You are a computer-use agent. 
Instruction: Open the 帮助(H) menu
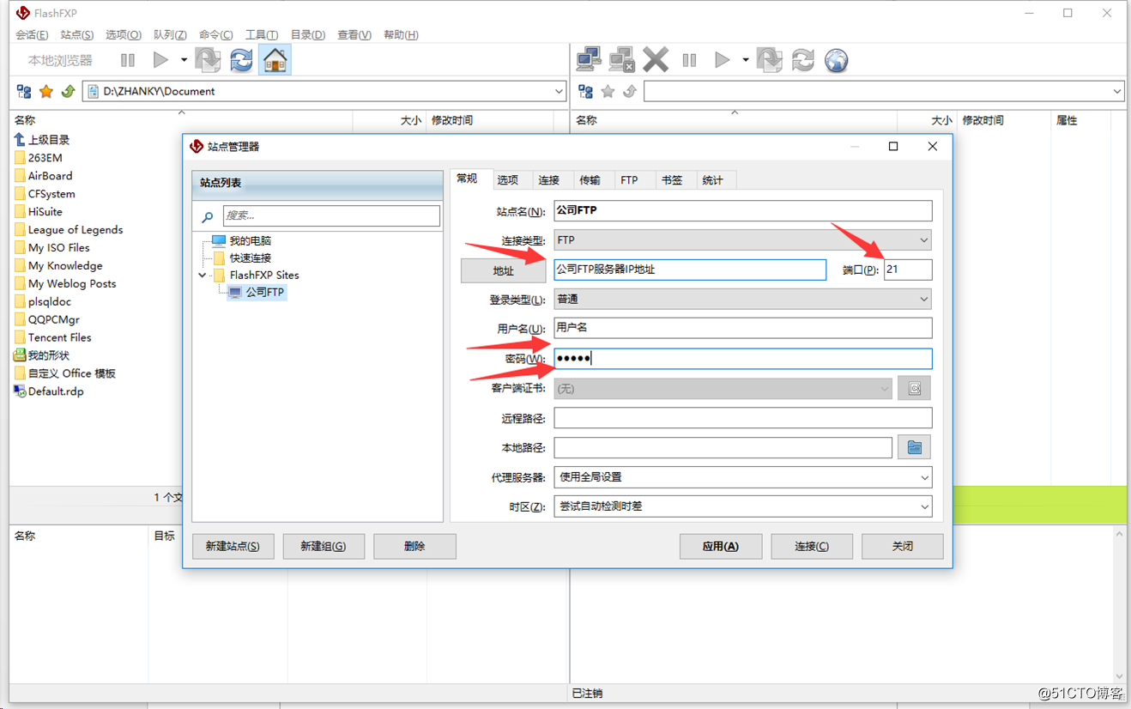click(x=401, y=34)
